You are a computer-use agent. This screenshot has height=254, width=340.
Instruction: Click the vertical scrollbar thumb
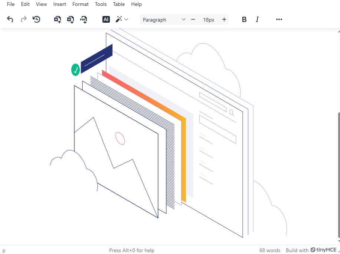pyautogui.click(x=339, y=175)
